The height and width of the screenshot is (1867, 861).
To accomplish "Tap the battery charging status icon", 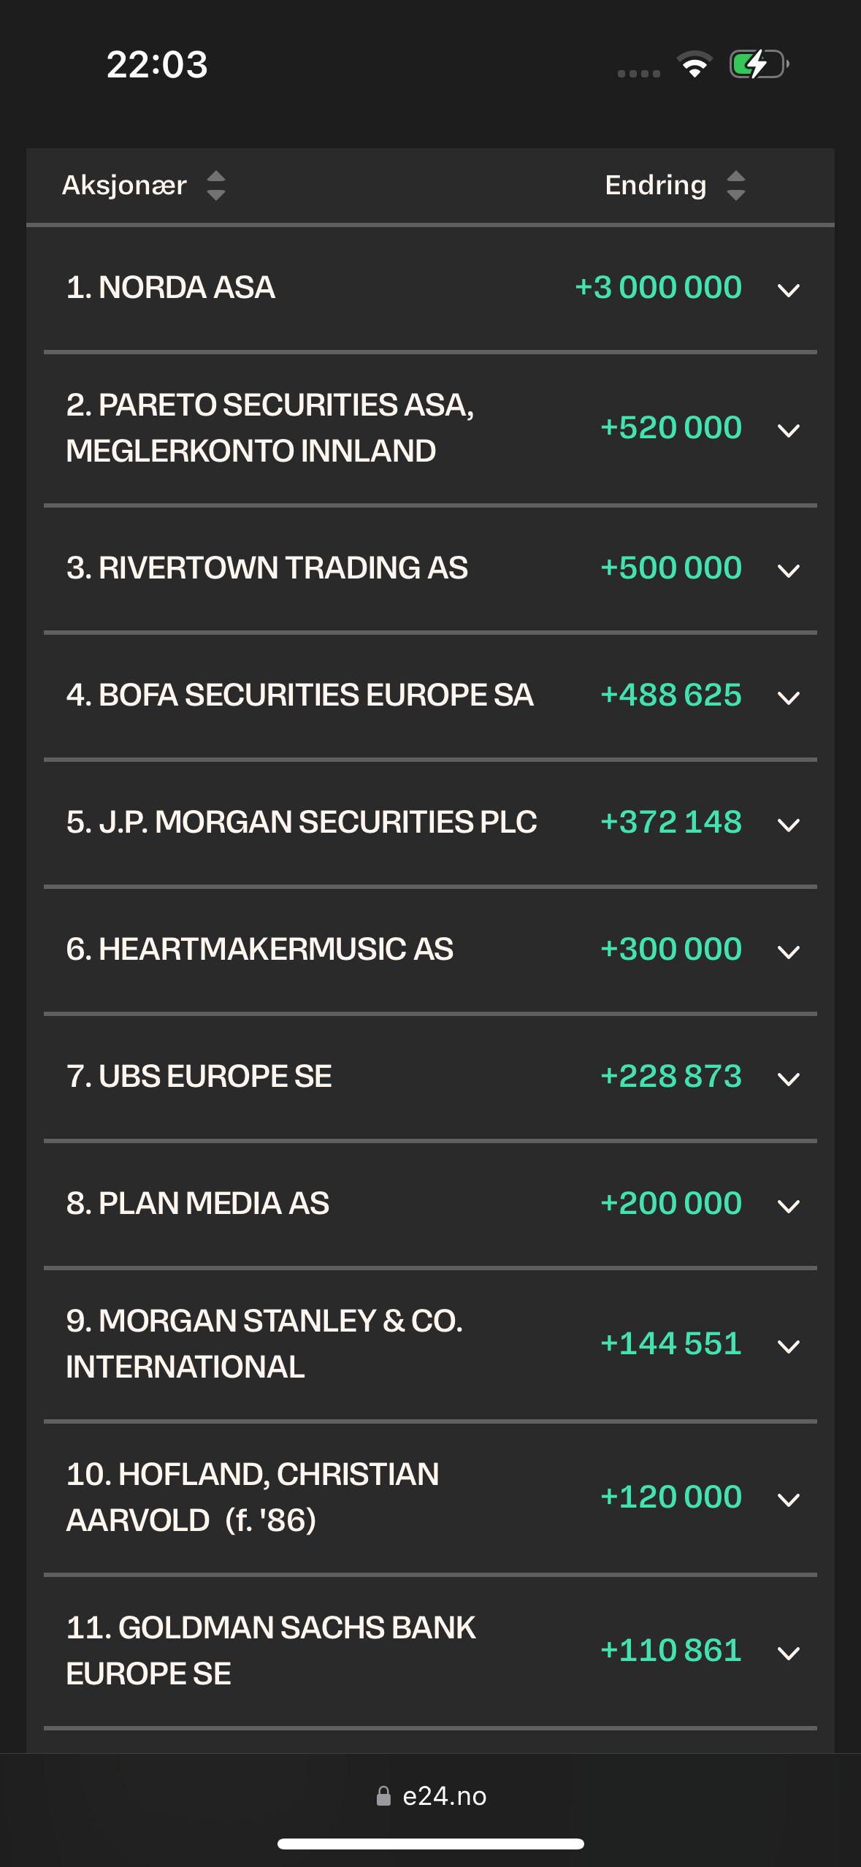I will pyautogui.click(x=759, y=64).
